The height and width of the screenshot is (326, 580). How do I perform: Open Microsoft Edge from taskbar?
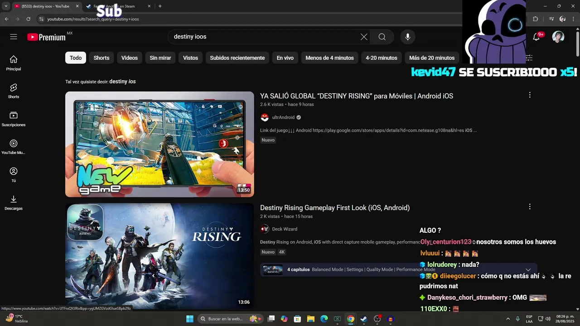coord(324,319)
